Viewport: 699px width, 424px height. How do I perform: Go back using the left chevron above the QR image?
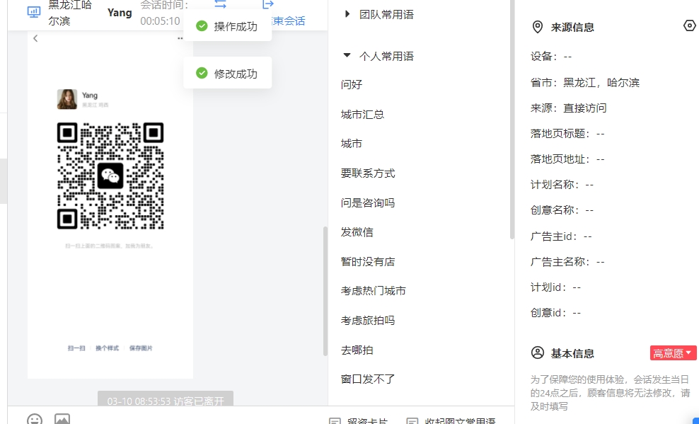[x=35, y=38]
